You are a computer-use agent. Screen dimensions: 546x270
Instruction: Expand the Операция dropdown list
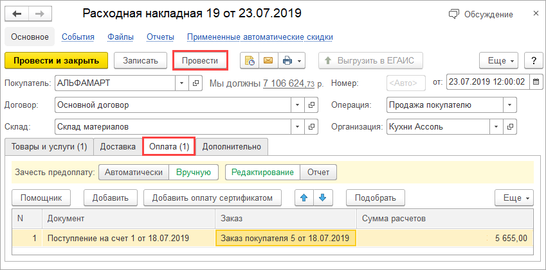[x=511, y=105]
